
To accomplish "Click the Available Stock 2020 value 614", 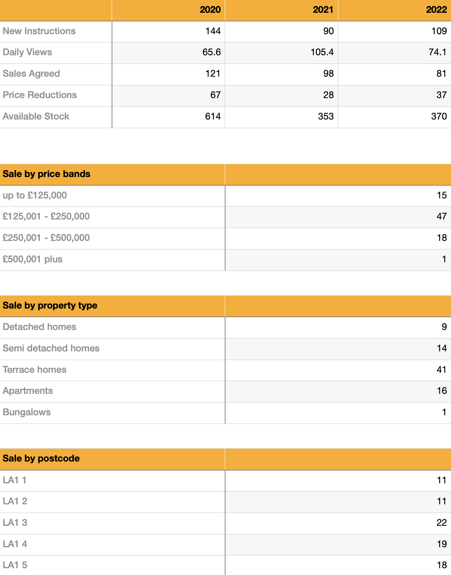I will click(x=213, y=117).
